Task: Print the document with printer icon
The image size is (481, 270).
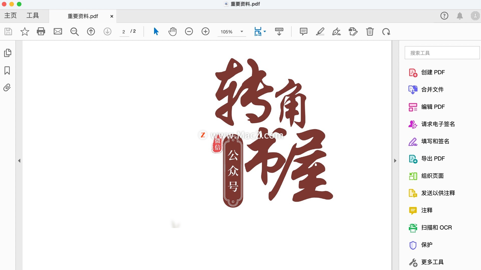Action: [41, 31]
